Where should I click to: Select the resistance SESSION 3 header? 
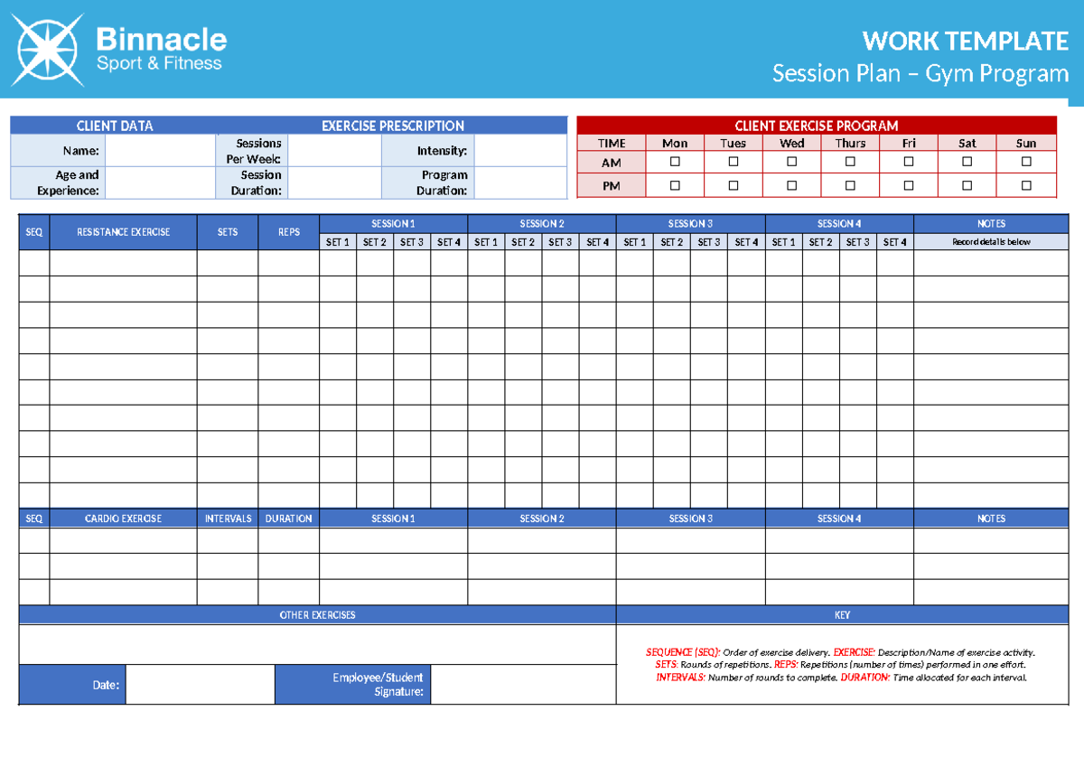(x=691, y=224)
